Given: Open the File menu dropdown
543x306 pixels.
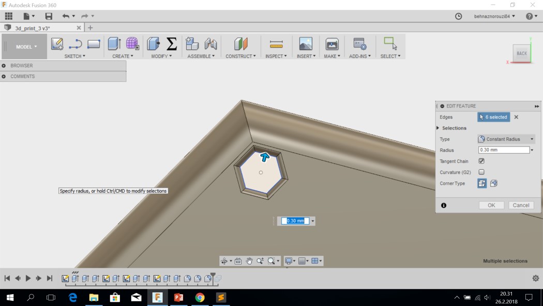Looking at the screenshot, I should [x=29, y=16].
